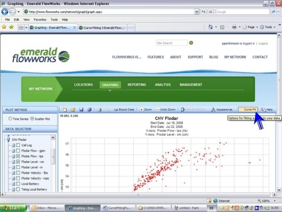Open the File menu
Viewport: 282px width, 212px height.
point(7,20)
